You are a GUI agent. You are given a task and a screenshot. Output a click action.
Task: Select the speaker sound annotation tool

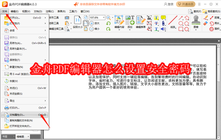(x=163, y=29)
